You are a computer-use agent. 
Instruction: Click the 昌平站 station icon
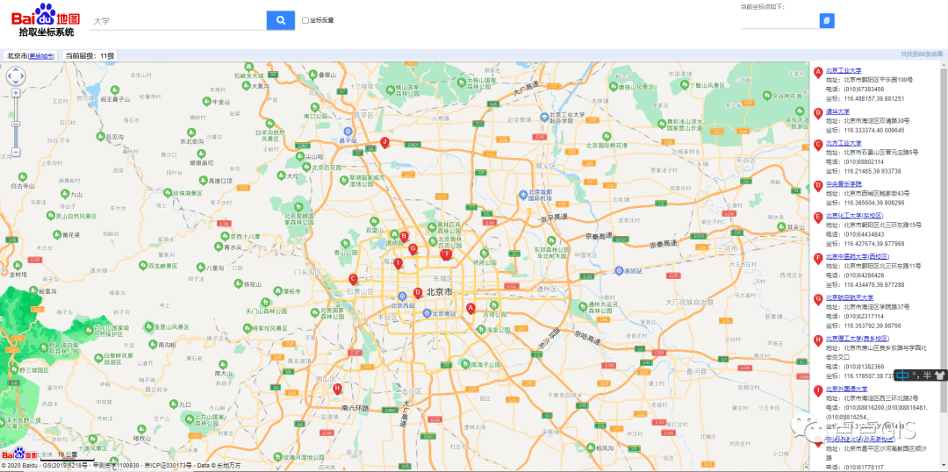pos(347,131)
